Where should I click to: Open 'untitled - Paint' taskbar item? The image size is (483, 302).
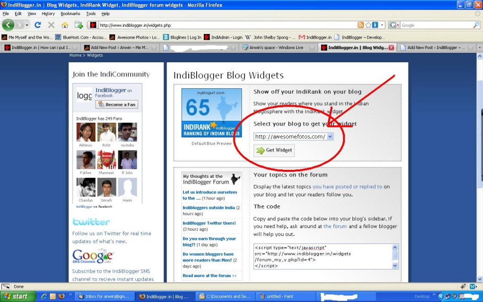[x=285, y=296]
